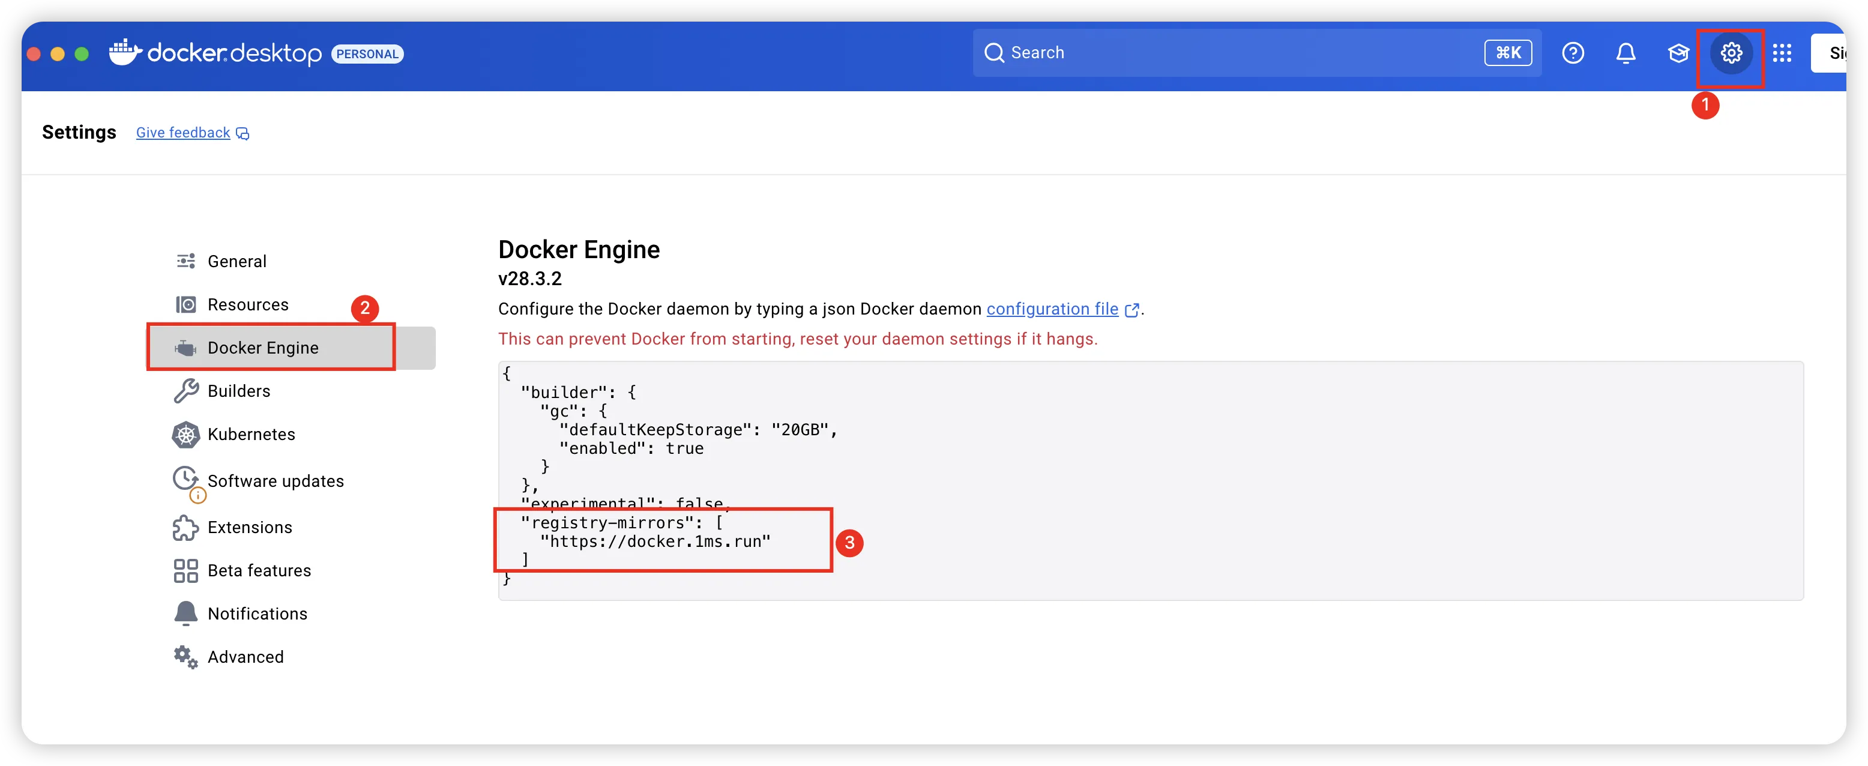Click the v28.3.2 version text
The width and height of the screenshot is (1868, 766).
pos(529,279)
